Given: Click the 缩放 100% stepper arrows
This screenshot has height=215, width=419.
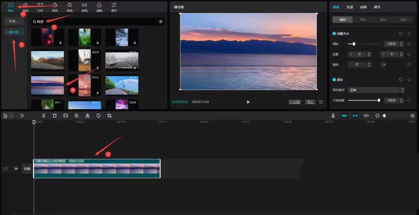Looking at the screenshot, I should 401,44.
